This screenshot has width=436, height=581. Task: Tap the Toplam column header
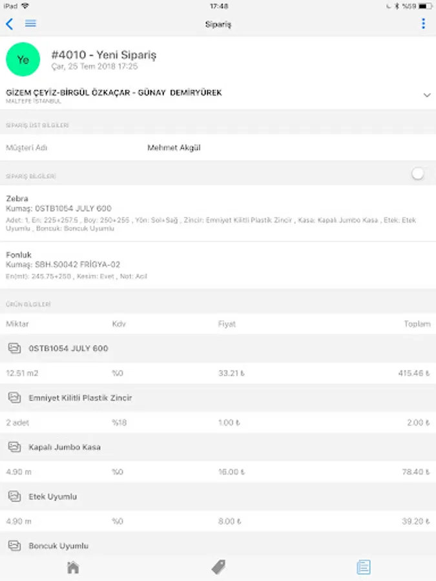417,323
